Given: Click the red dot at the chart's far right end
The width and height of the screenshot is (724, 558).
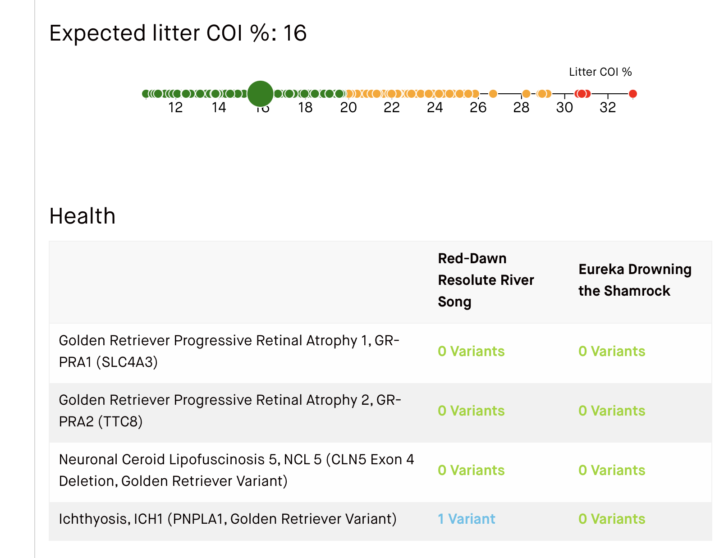Looking at the screenshot, I should click(632, 94).
